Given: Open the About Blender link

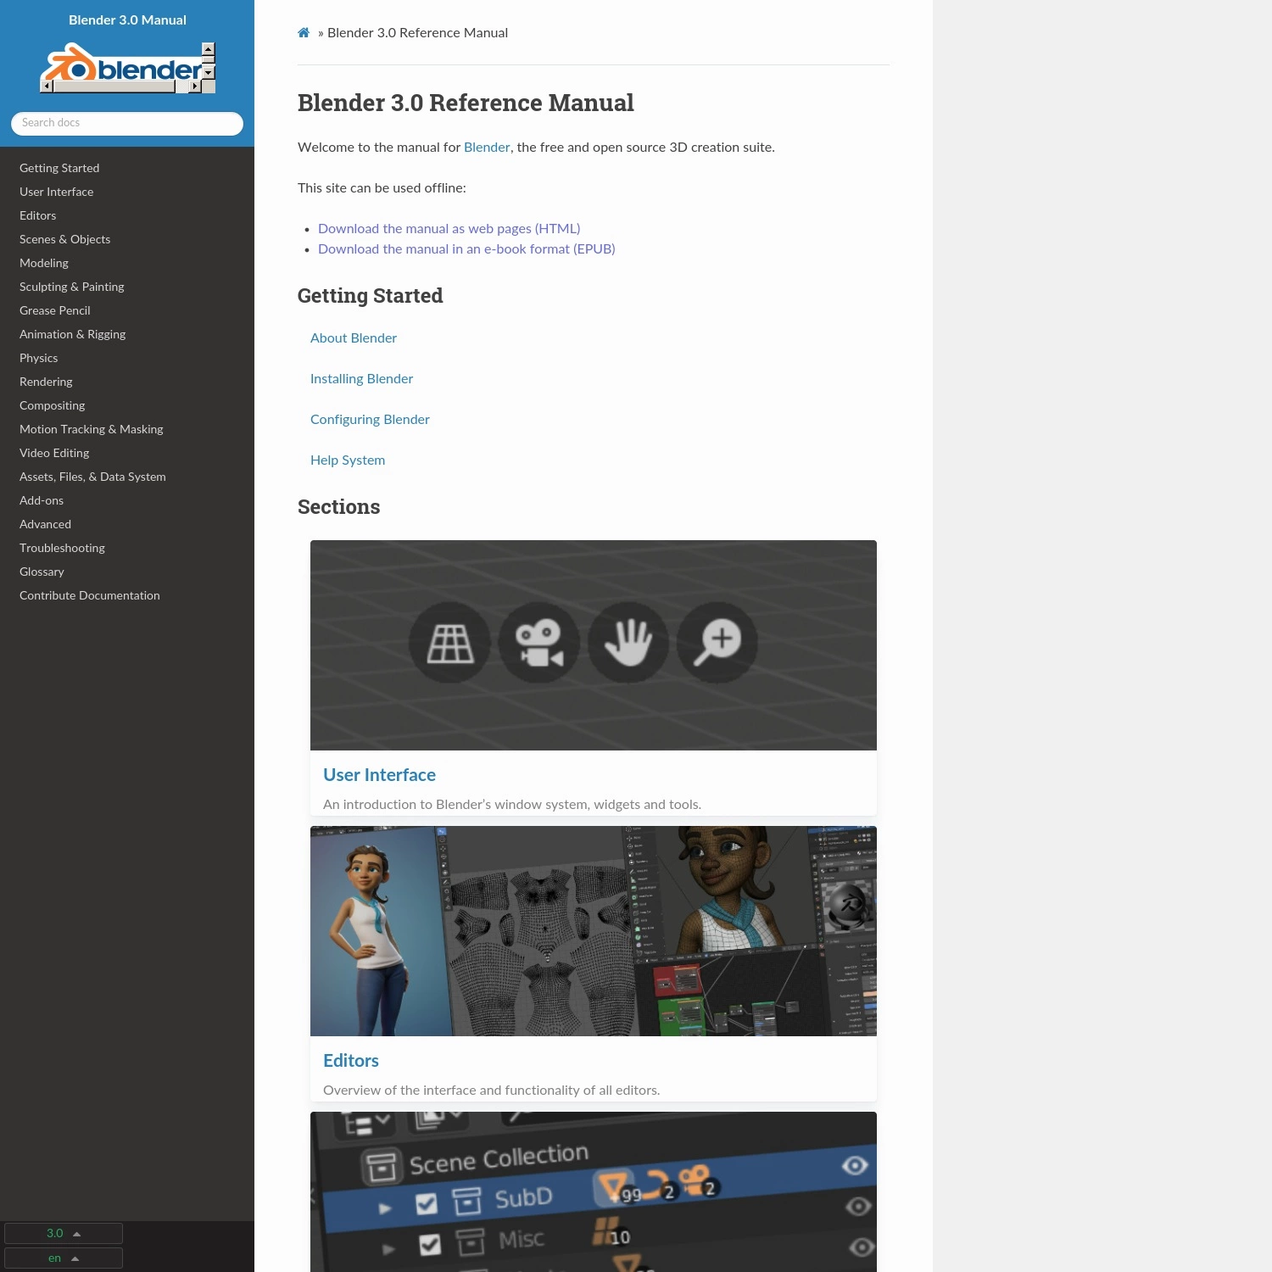Looking at the screenshot, I should 354,338.
